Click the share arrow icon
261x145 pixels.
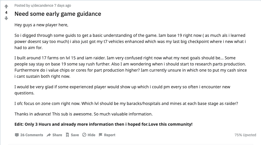click(49, 135)
